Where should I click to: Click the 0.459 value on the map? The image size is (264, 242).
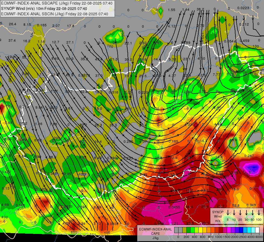tap(245, 41)
